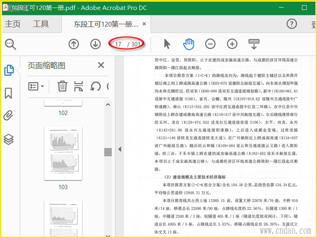Zoom in with the plus button
The height and width of the screenshot is (238, 317).
[x=232, y=44]
